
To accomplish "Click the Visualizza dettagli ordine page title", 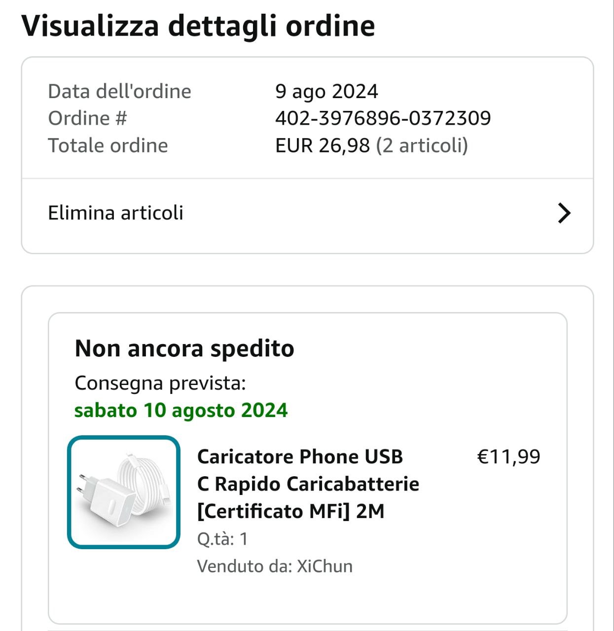I will click(x=198, y=26).
